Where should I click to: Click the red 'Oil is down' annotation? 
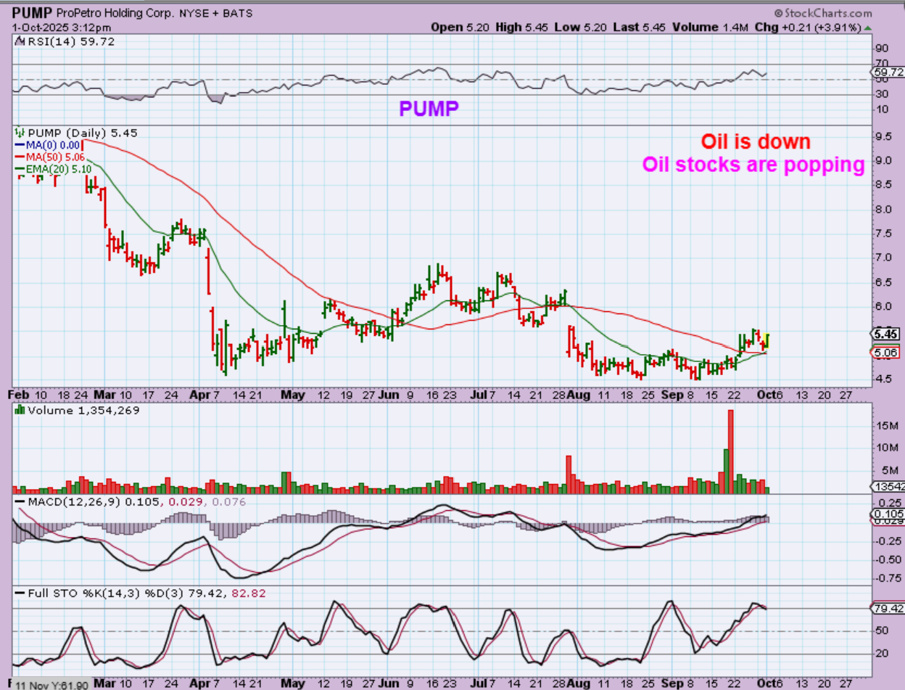(755, 141)
